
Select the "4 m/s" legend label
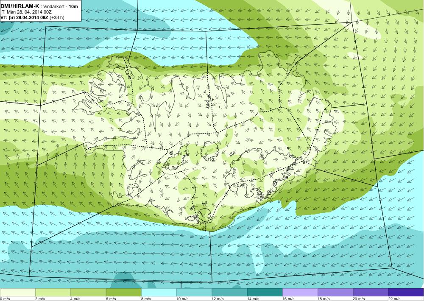click(75, 299)
